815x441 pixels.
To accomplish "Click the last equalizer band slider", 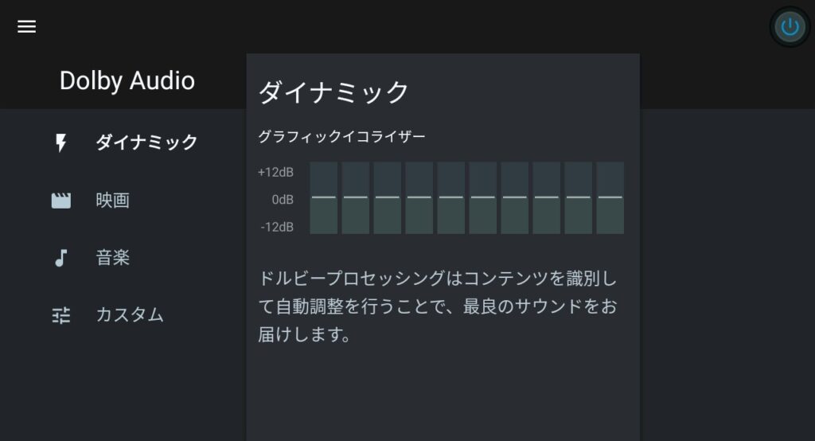I will 610,197.
